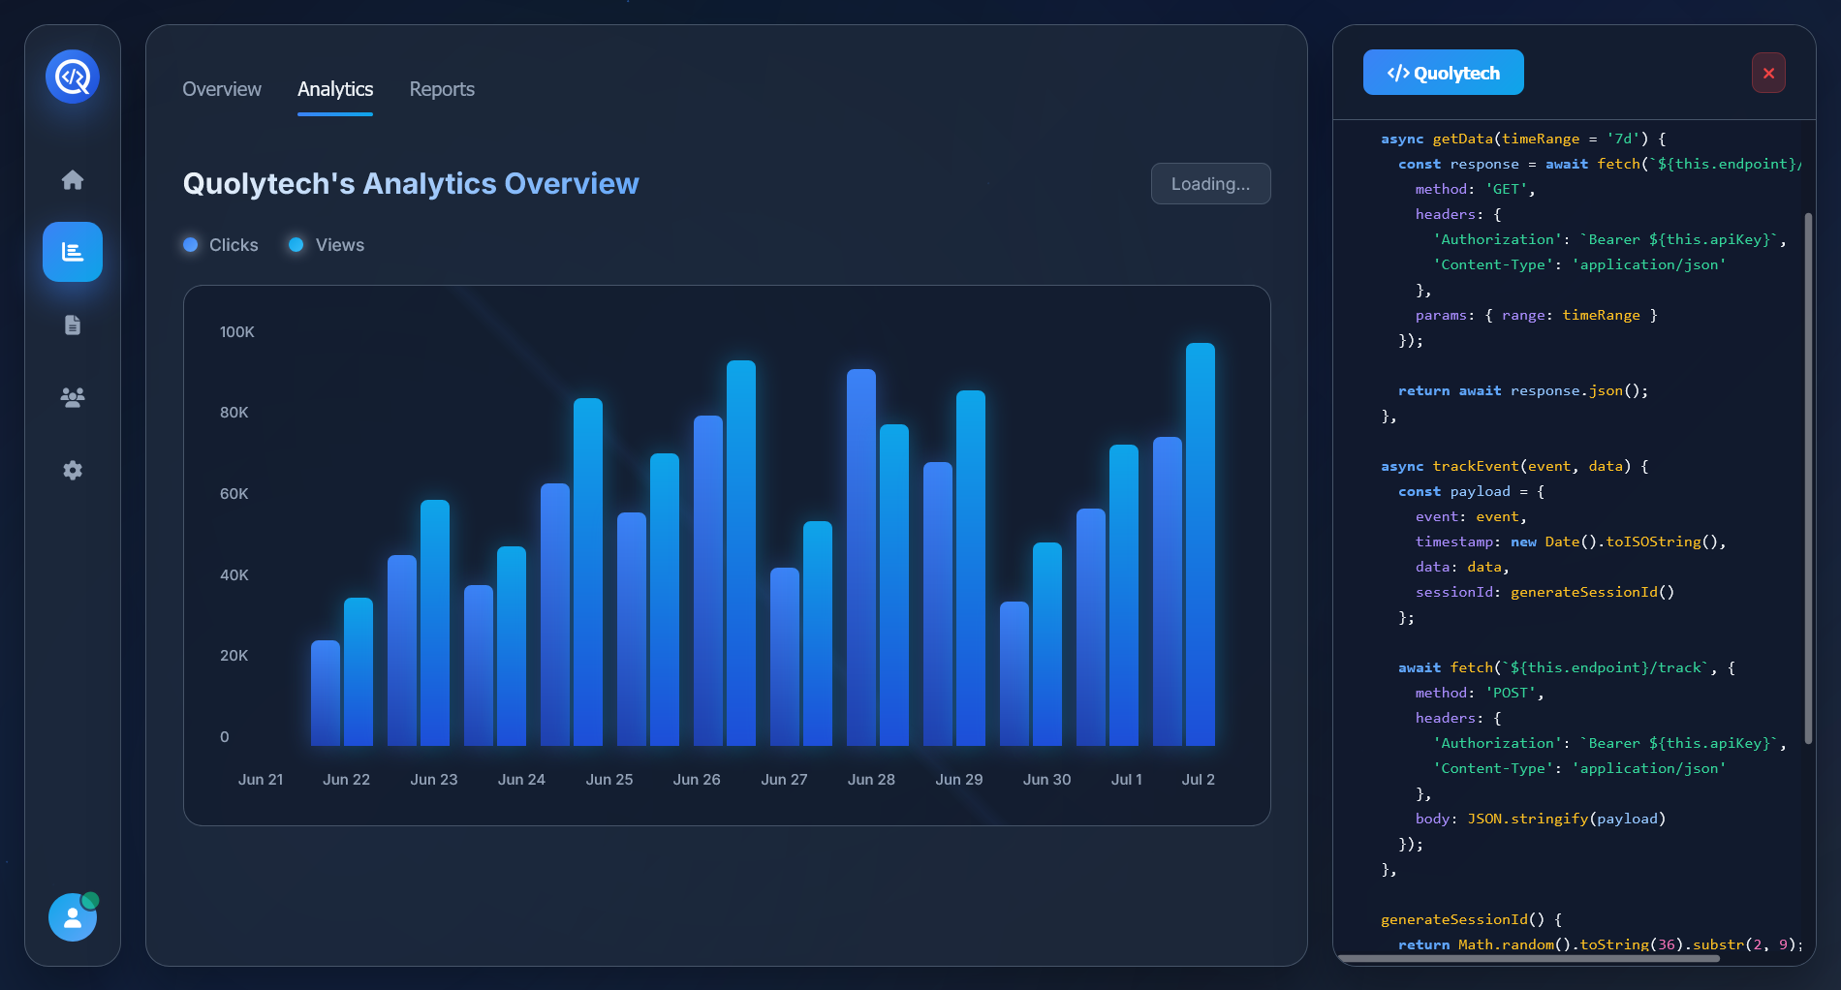The width and height of the screenshot is (1841, 990).
Task: Open the user profile avatar
Action: point(73,917)
